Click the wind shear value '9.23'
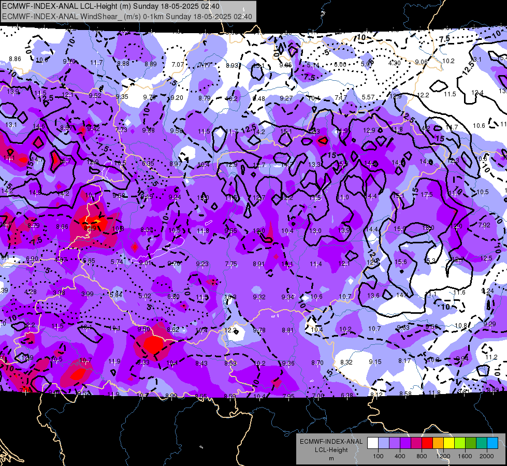This screenshot has width=507, height=466. (202, 264)
